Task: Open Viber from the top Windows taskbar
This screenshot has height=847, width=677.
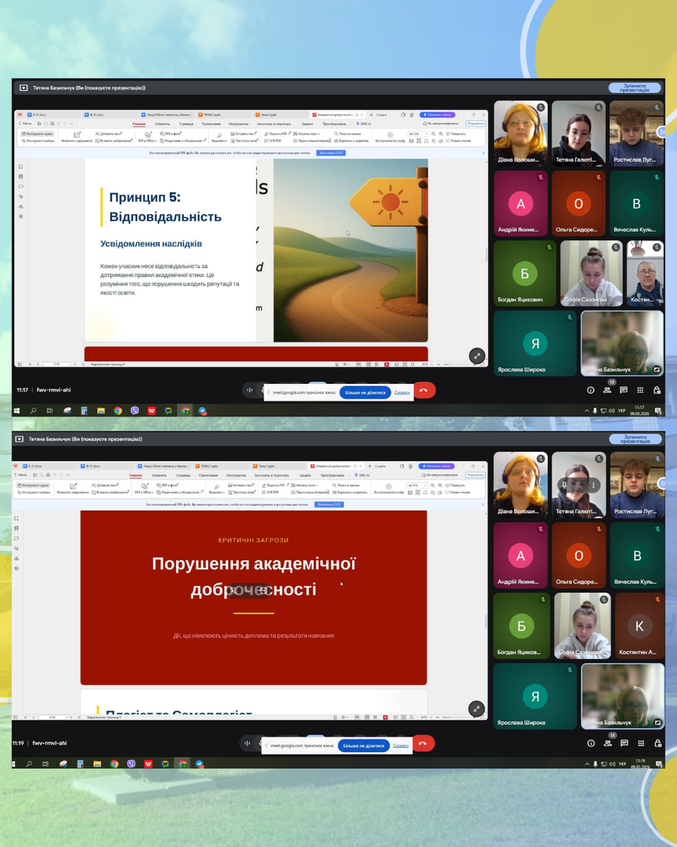Action: [135, 411]
